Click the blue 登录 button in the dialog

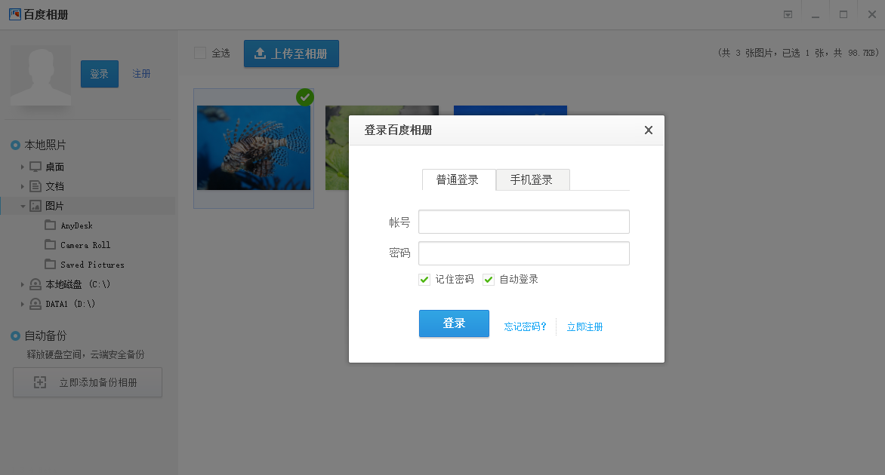coord(454,323)
